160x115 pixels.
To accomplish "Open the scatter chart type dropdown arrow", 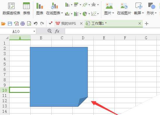I will click(98, 14).
